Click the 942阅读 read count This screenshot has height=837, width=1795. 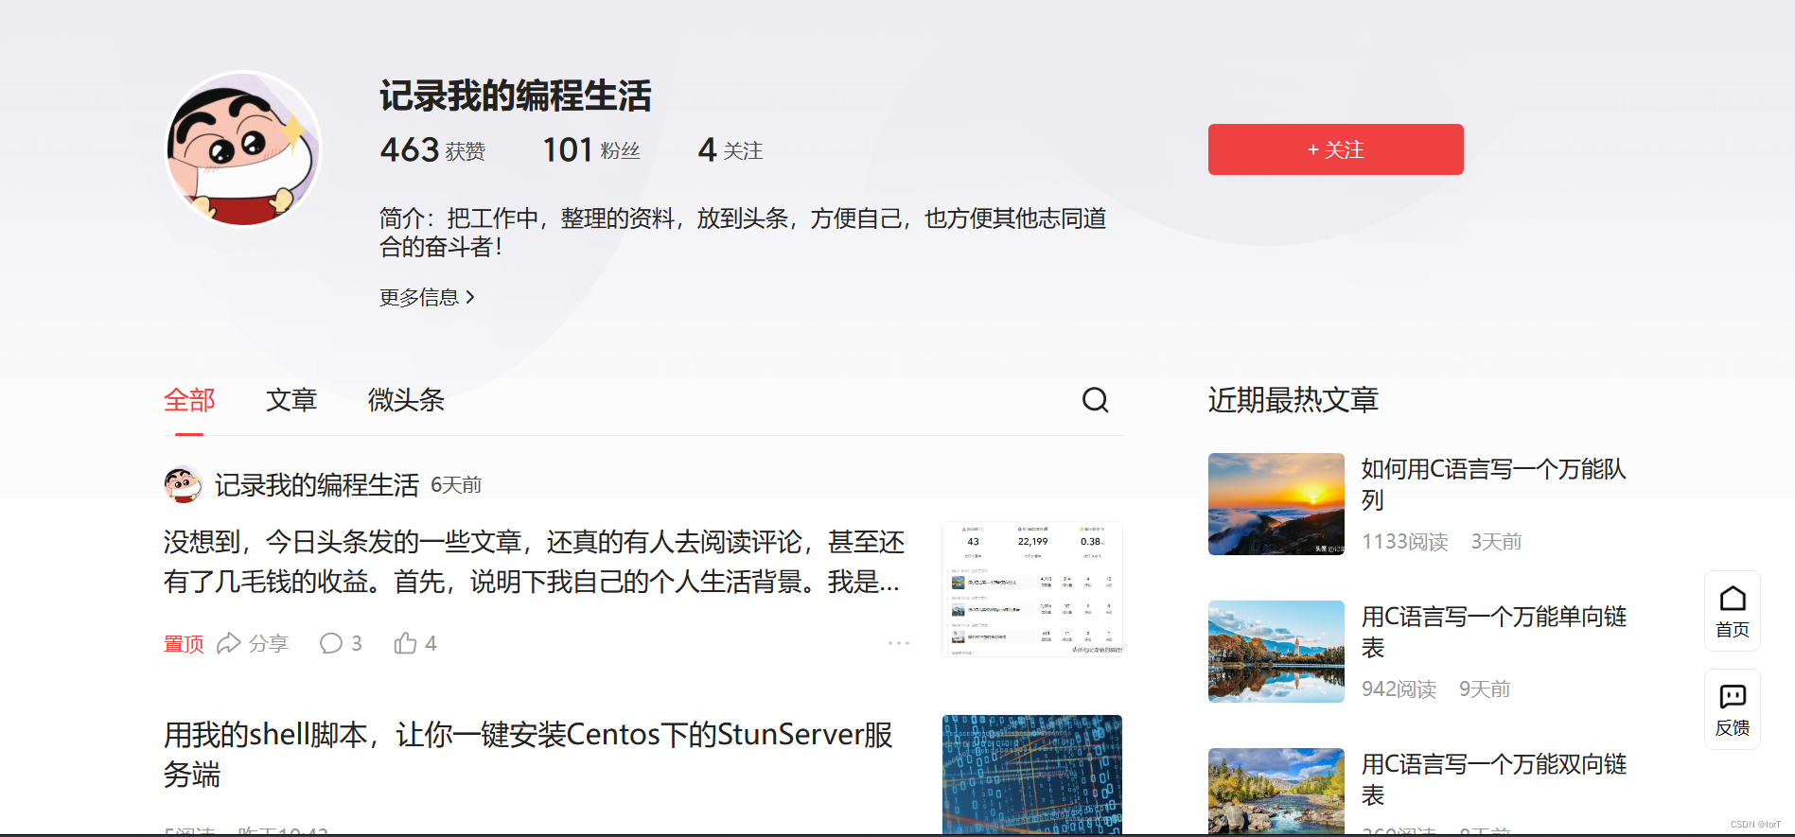[1399, 689]
